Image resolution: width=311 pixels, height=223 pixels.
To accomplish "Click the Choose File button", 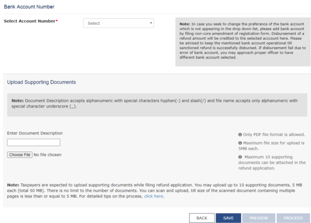I will 20,155.
